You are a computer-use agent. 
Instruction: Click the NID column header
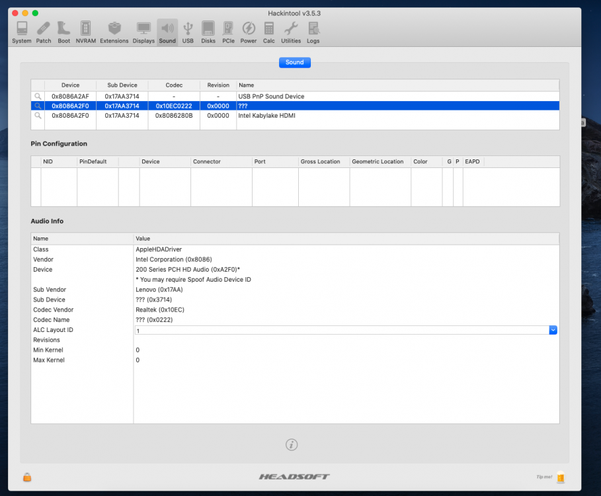pyautogui.click(x=59, y=161)
